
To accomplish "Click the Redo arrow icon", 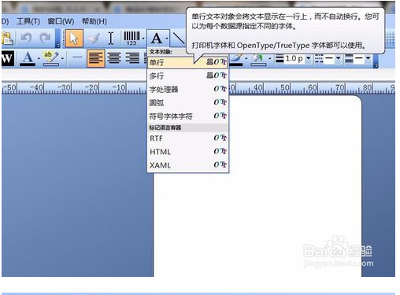I will 45,39.
